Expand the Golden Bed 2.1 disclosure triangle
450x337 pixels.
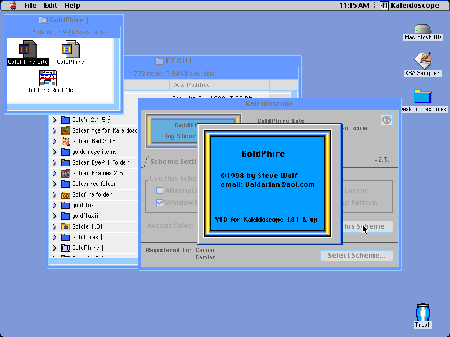click(55, 142)
